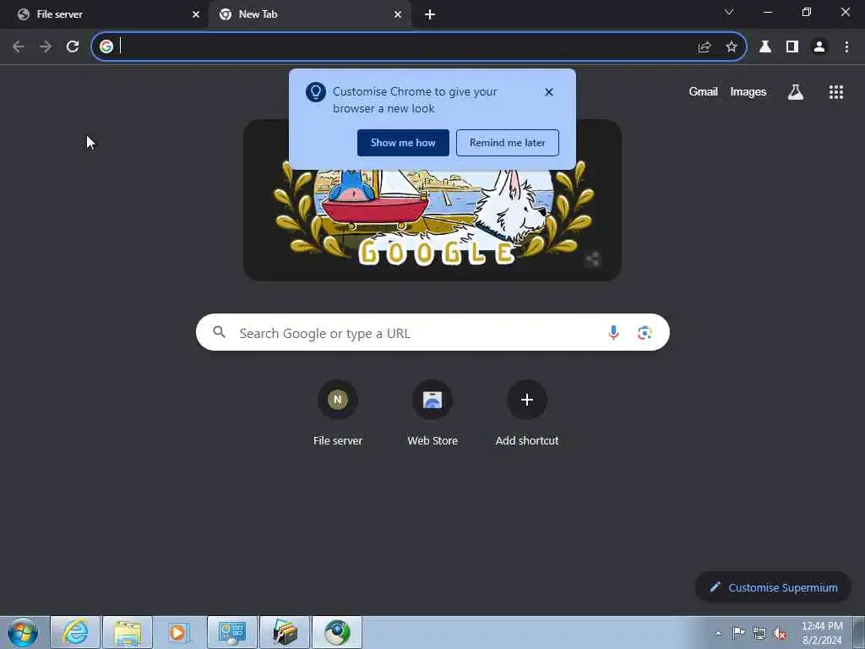Screen dimensions: 865x649
Task: Open the three-dot browser menu
Action: click(846, 47)
